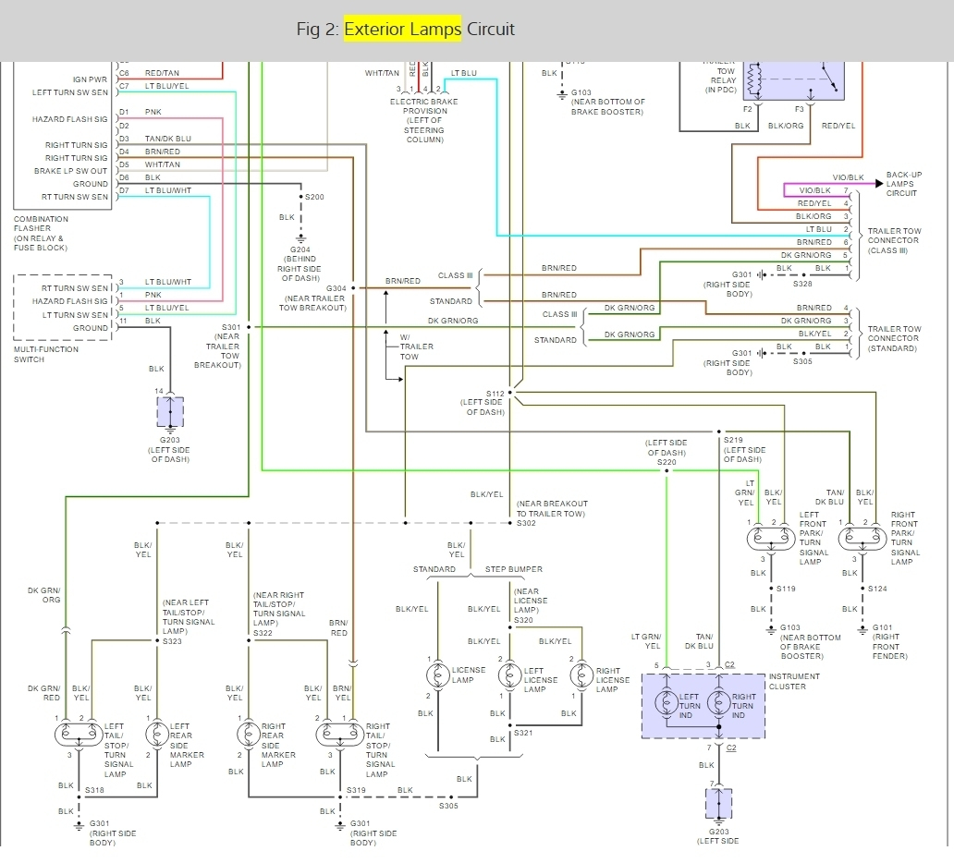Click the Right Rear Side Marker lamp symbol

click(248, 734)
